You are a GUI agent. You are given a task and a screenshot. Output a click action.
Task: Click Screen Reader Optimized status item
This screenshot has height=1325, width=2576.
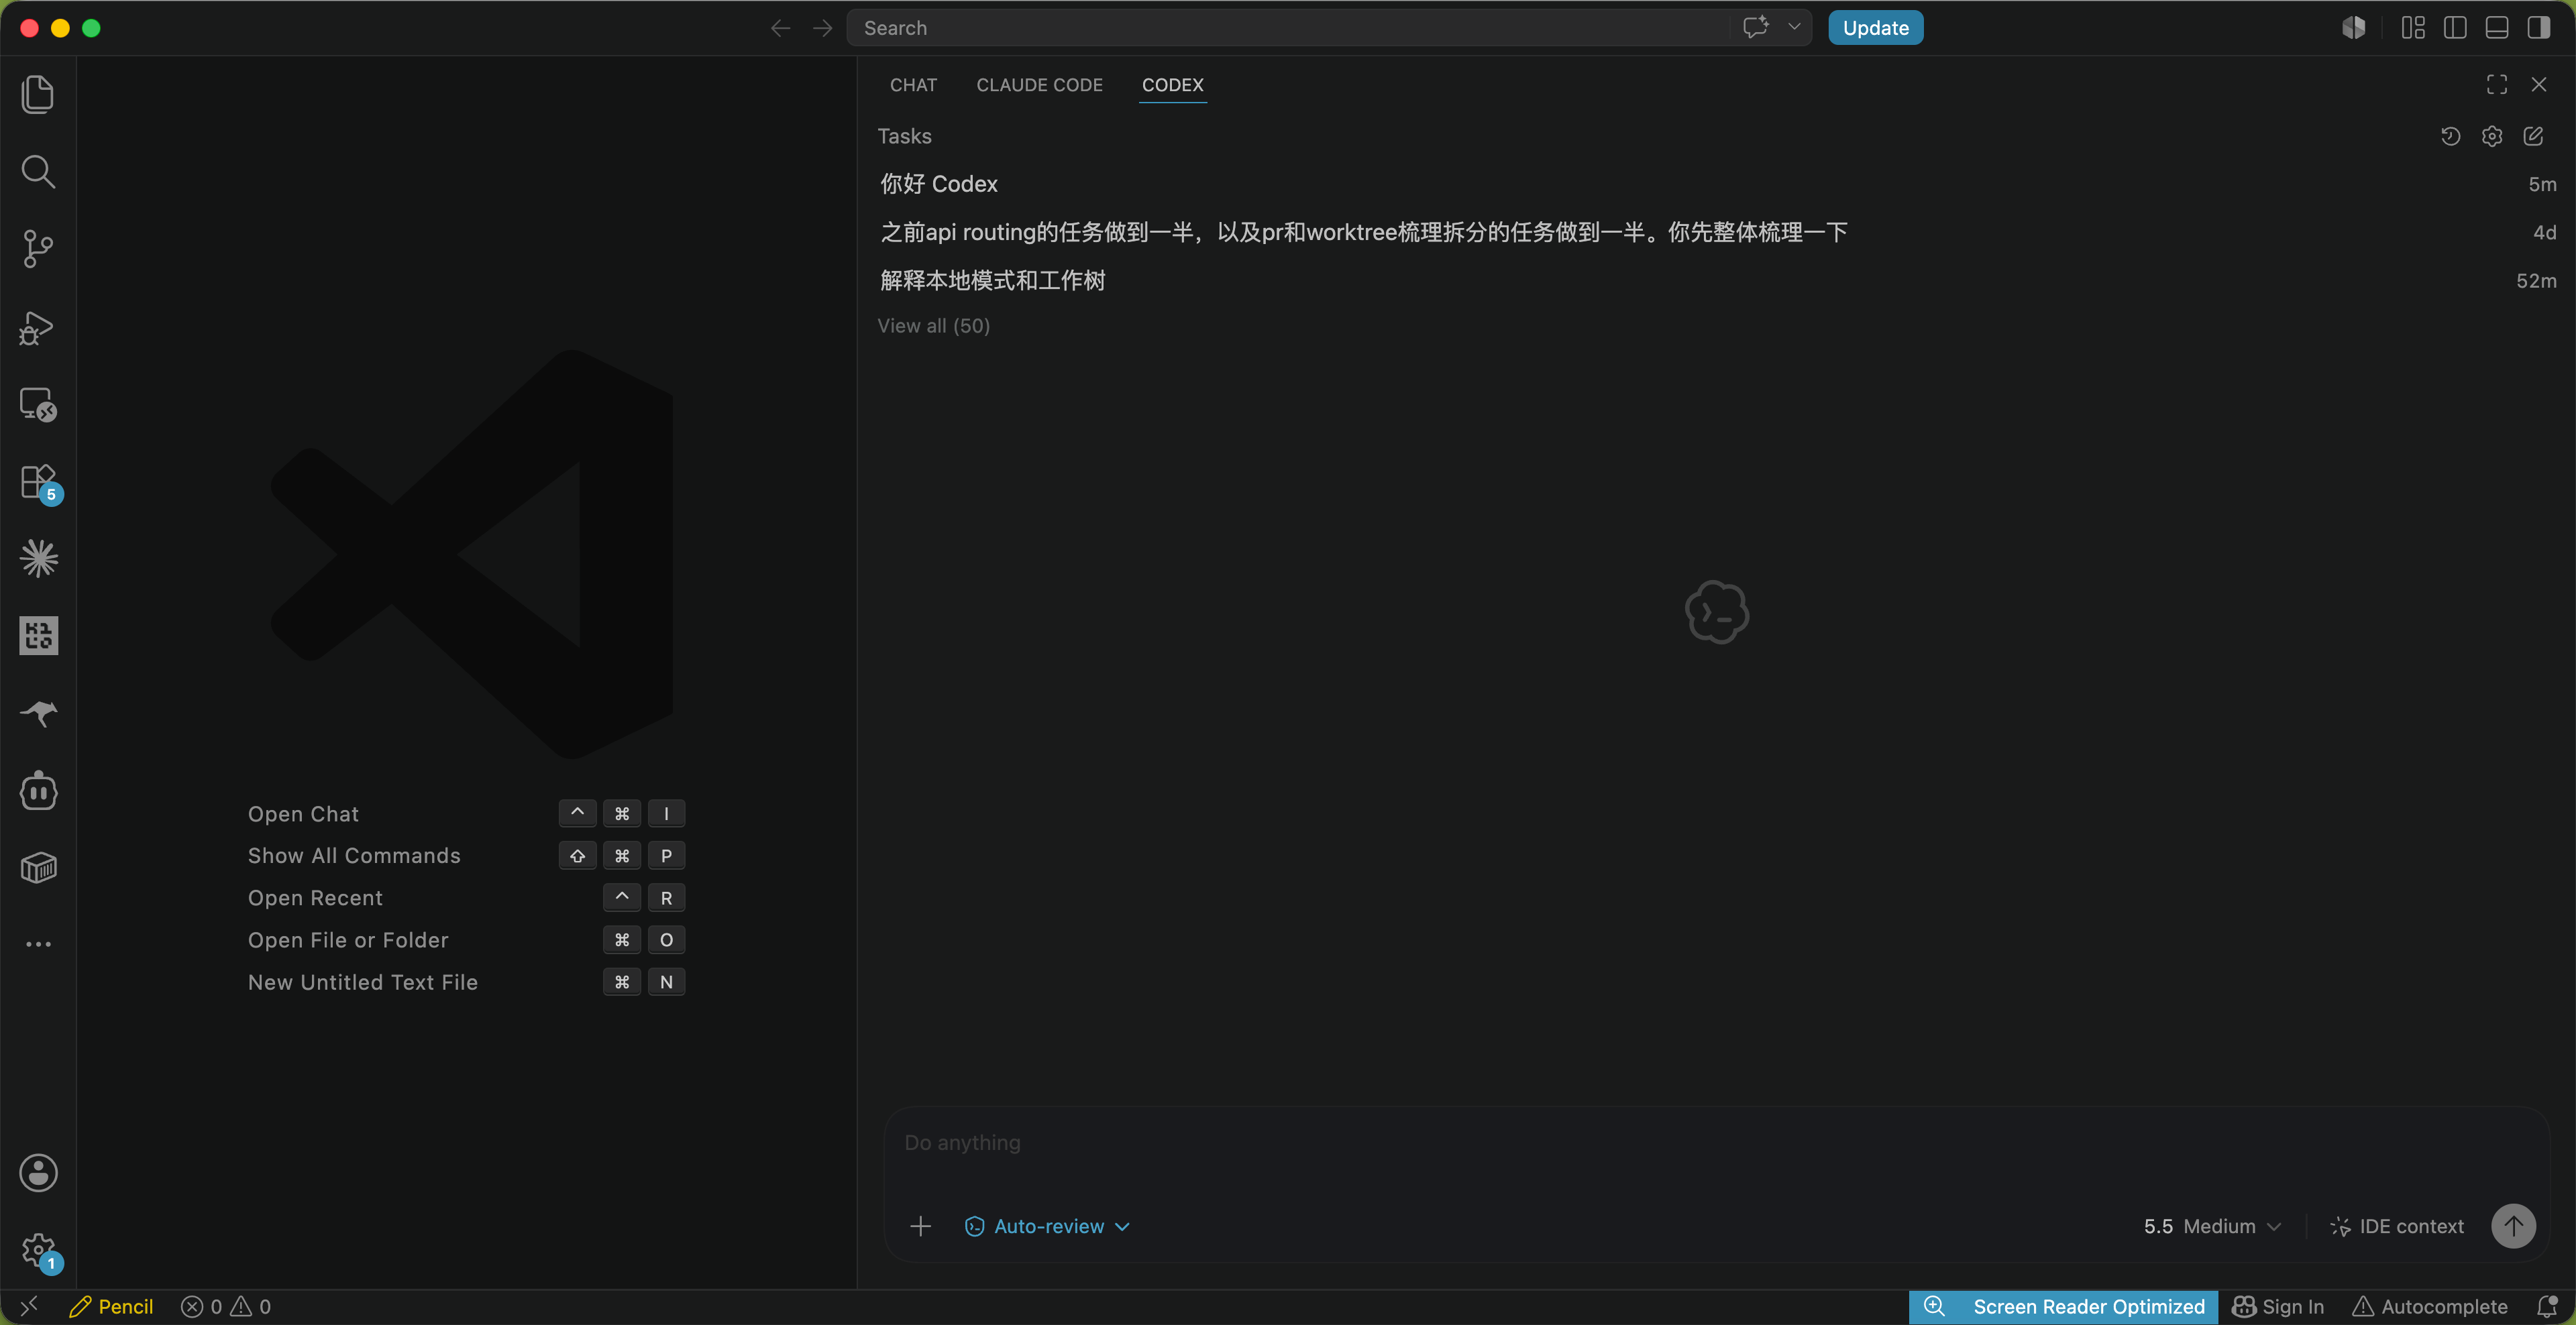point(2089,1307)
